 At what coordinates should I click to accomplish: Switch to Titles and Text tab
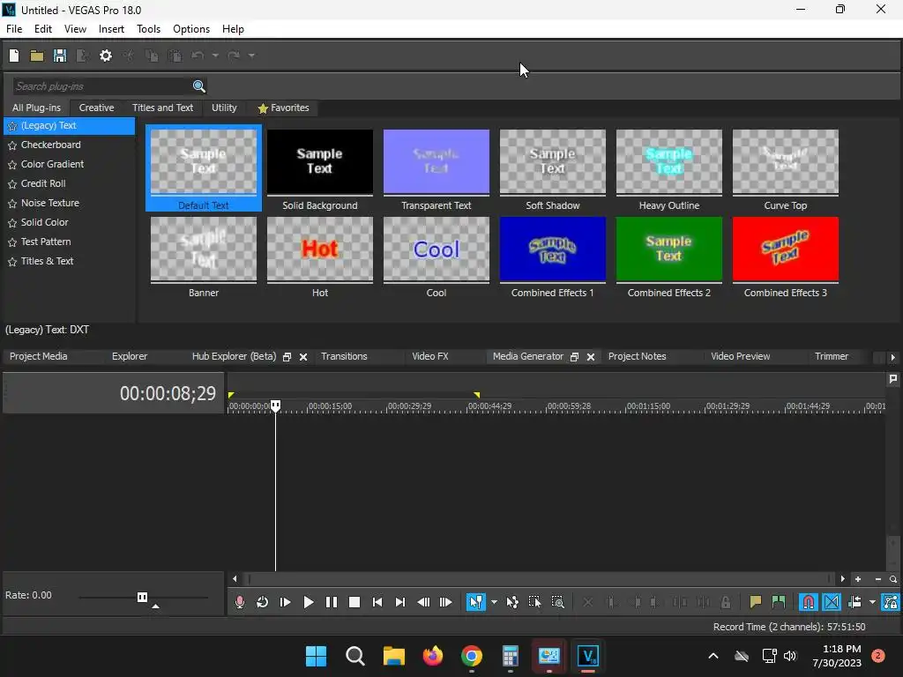162,108
